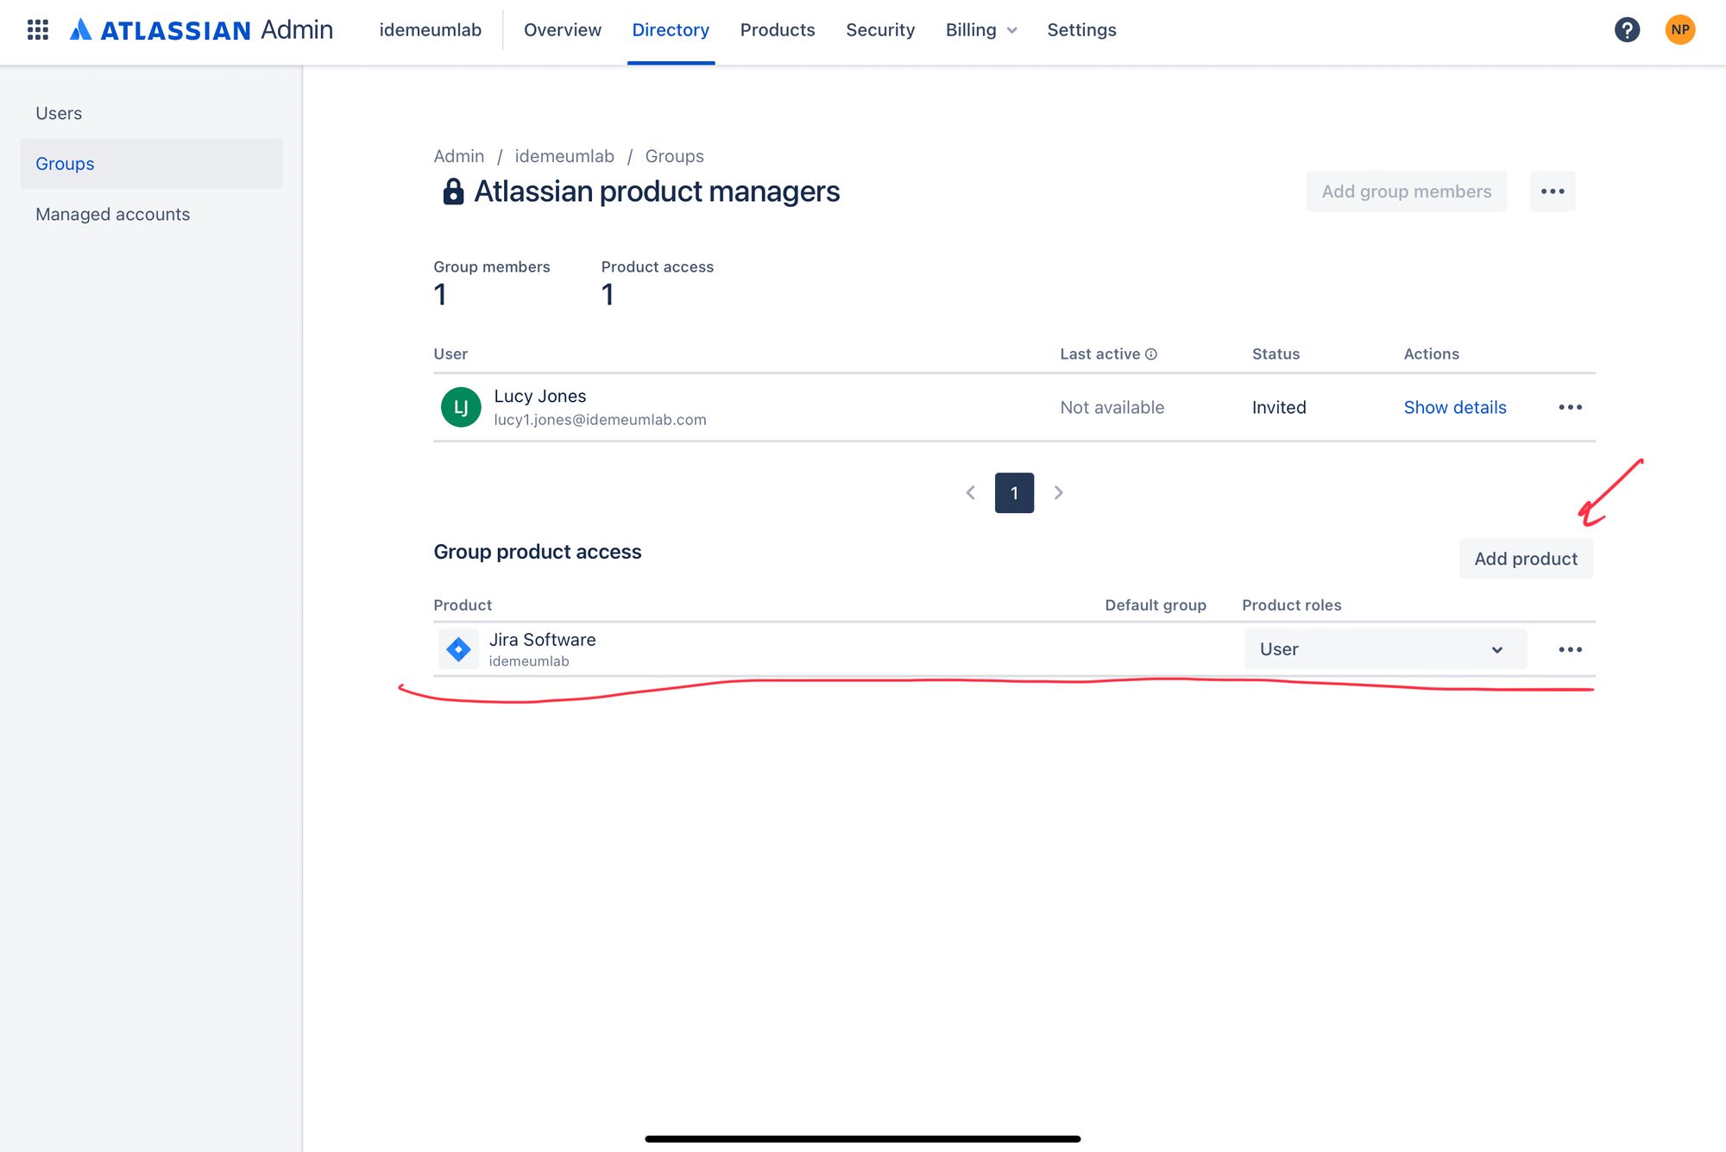Click the idemeumlab breadcrumb link
Viewport: 1726px width, 1152px height.
[564, 156]
